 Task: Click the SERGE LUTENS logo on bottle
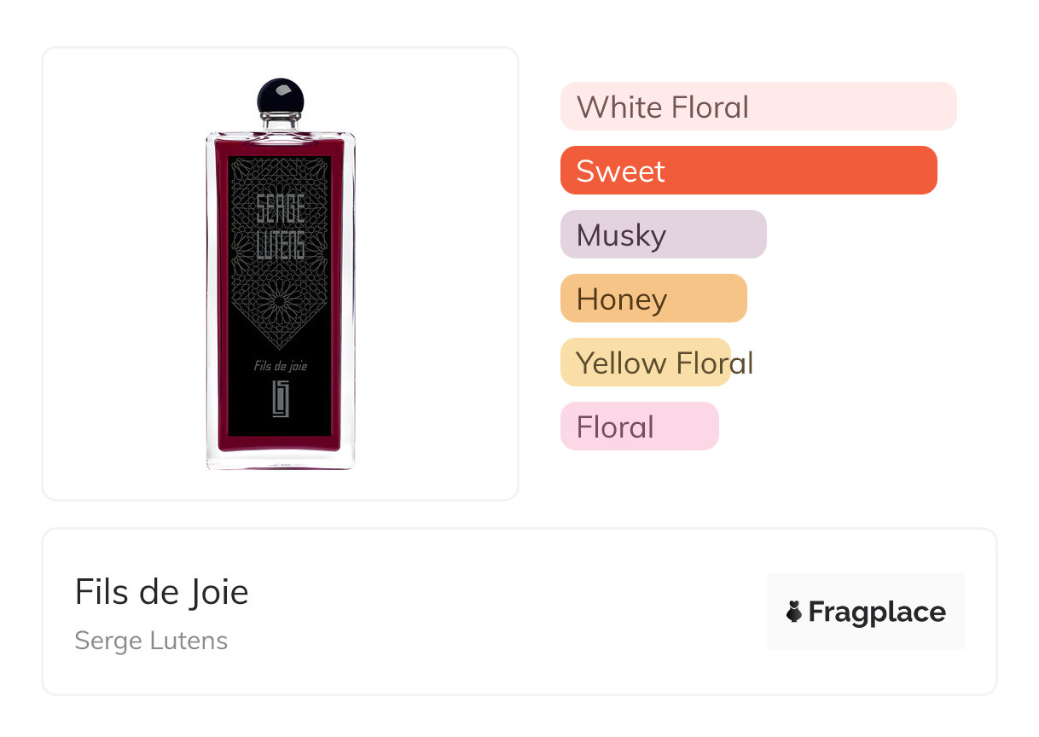coord(281,226)
